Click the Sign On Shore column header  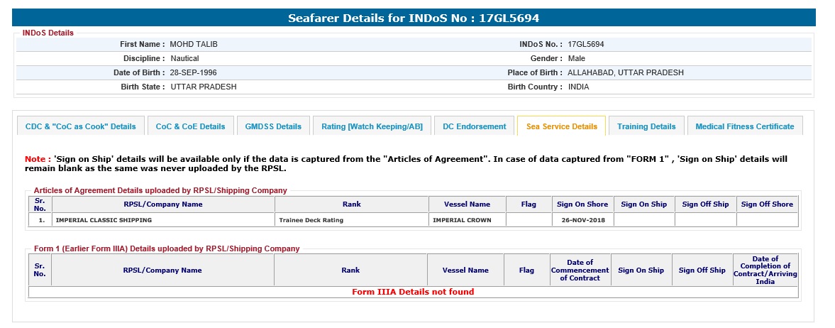[x=582, y=204]
